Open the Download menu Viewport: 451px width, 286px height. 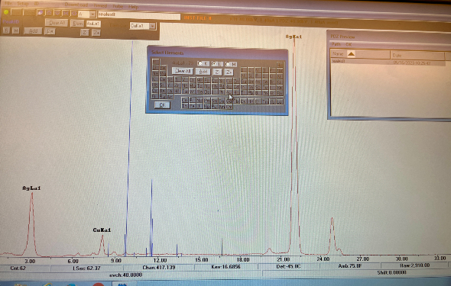click(x=76, y=5)
